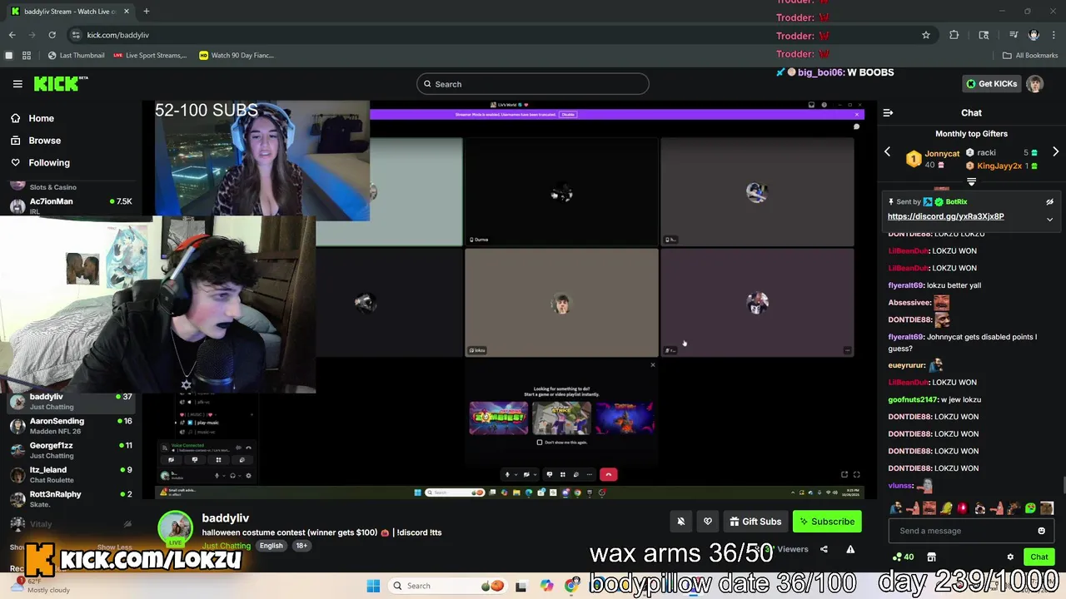Image resolution: width=1066 pixels, height=599 pixels.
Task: Check Don't show me this again box
Action: pos(540,442)
